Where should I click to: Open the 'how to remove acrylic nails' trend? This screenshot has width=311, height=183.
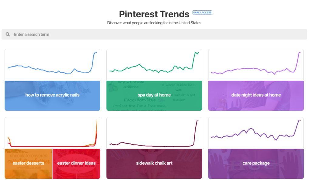(52, 95)
